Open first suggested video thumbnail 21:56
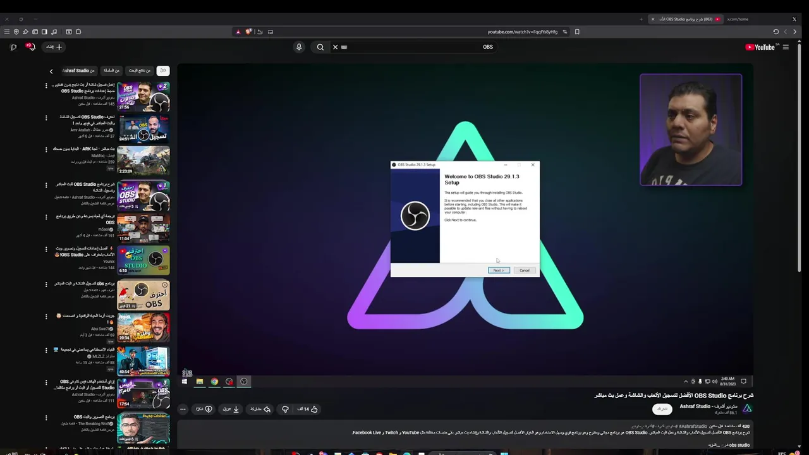Image resolution: width=809 pixels, height=455 pixels. point(143,96)
